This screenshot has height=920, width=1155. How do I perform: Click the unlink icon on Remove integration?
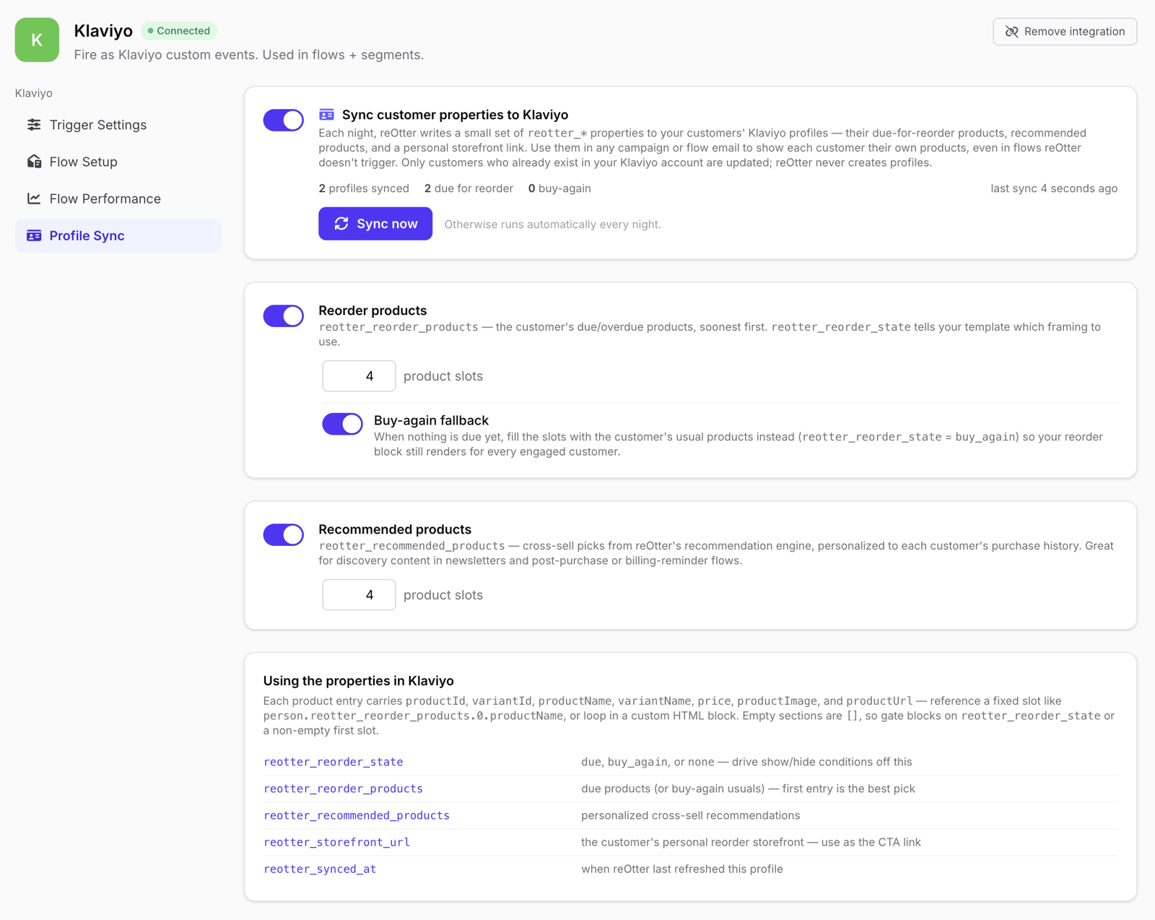tap(1012, 32)
